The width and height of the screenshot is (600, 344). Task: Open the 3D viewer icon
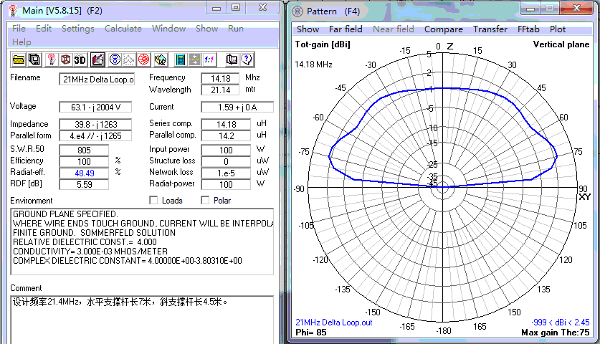point(80,59)
